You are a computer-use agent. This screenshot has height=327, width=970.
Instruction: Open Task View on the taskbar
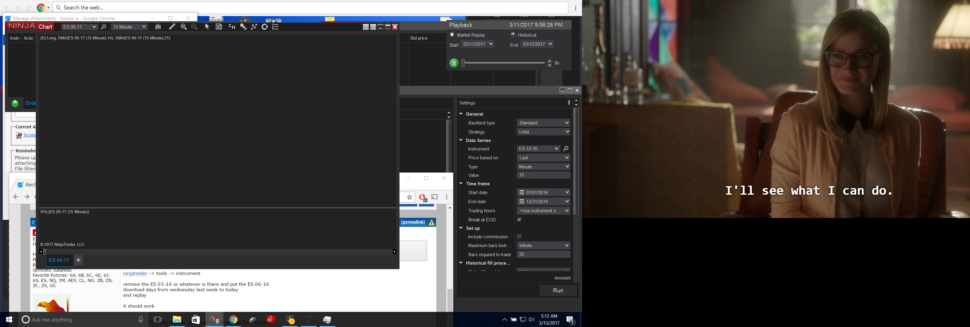(158, 319)
